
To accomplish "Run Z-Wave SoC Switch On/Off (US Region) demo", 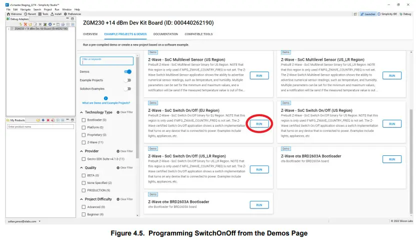I will (x=392, y=124).
